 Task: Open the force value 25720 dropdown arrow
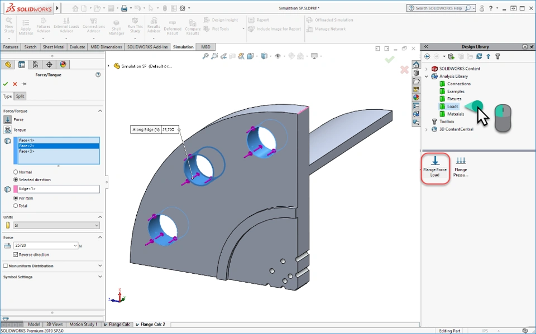point(75,245)
